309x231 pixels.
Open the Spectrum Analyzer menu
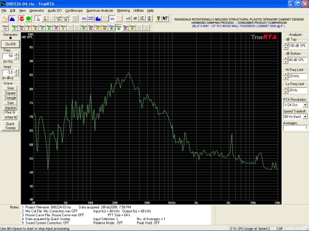100,10
